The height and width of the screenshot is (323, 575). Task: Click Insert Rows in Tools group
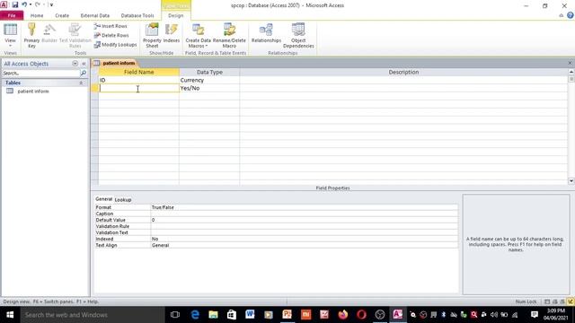click(111, 26)
